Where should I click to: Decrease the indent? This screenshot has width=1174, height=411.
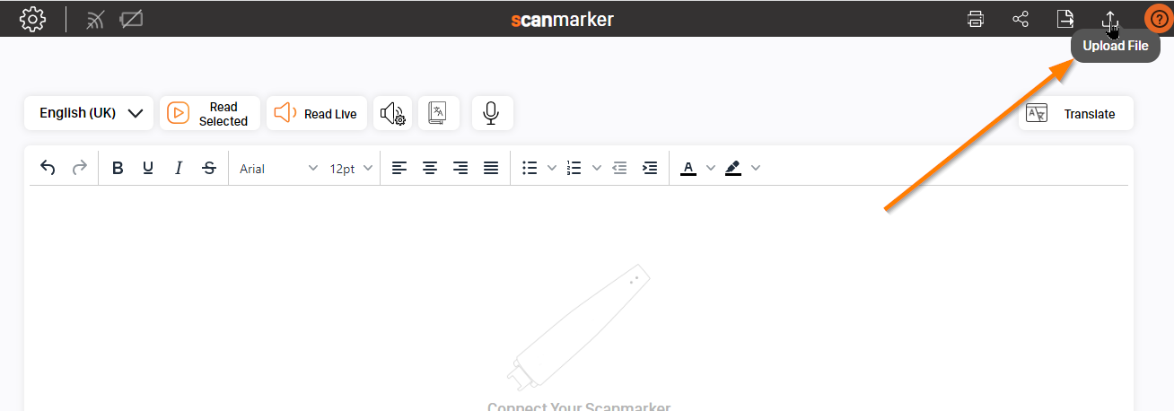coord(619,168)
